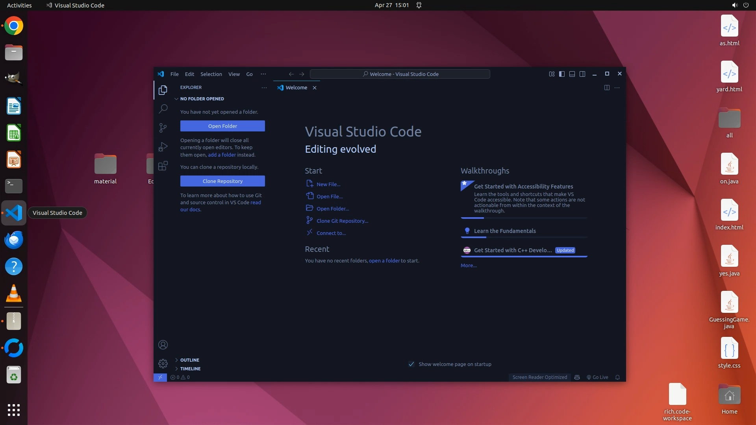
Task: Uncheck Show welcome page on startup
Action: [x=411, y=364]
